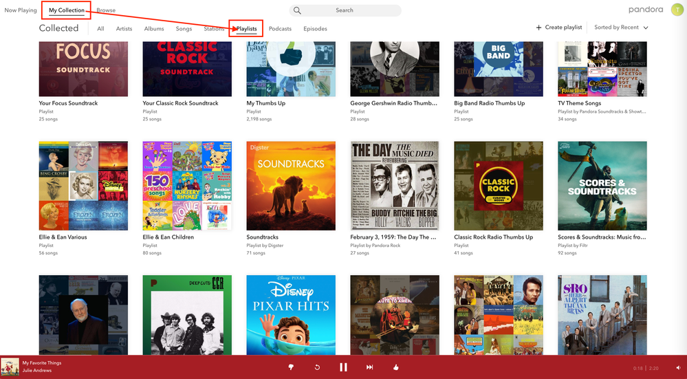The image size is (687, 379).
Task: Click the now-playing album art thumbnail
Action: 10,366
